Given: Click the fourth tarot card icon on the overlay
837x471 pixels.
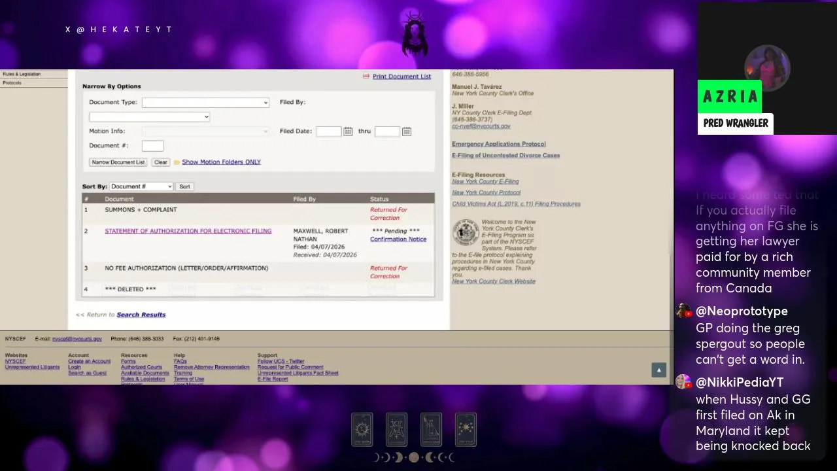Looking at the screenshot, I should (466, 430).
